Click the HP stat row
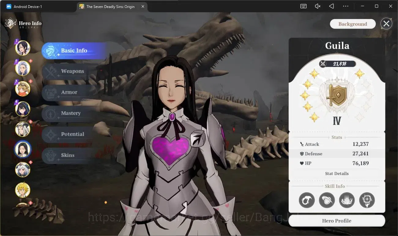The image size is (398, 236). click(x=337, y=163)
